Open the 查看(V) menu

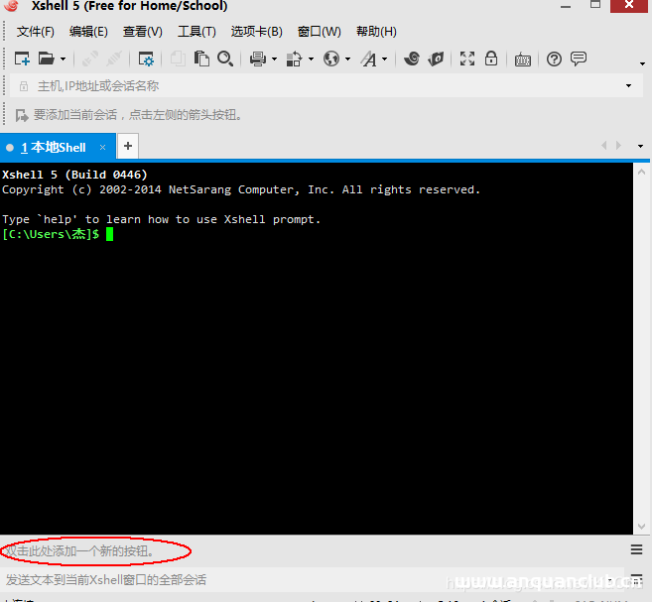click(143, 32)
